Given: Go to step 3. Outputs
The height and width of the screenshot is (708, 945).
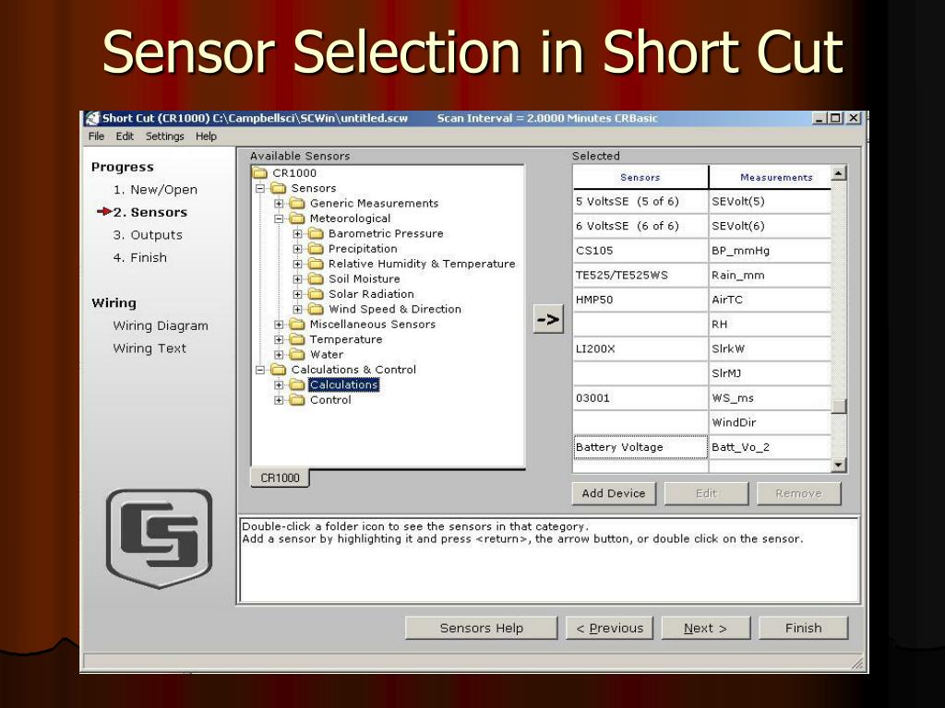Looking at the screenshot, I should tap(148, 235).
